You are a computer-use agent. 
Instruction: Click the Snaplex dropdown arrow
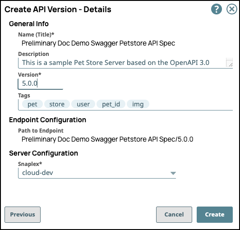pyautogui.click(x=173, y=173)
